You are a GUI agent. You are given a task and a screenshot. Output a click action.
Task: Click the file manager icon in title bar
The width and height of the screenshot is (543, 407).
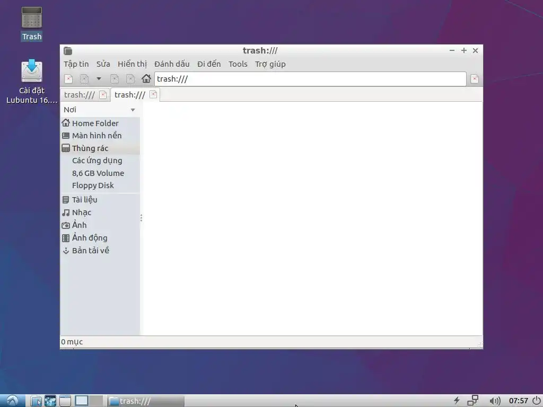click(x=68, y=51)
